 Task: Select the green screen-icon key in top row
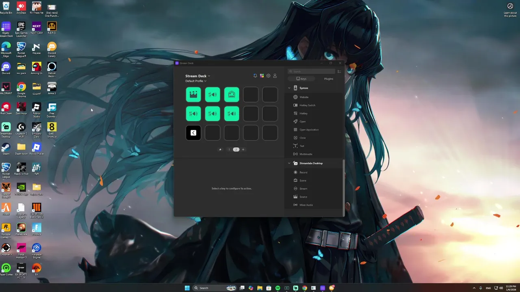(232, 94)
